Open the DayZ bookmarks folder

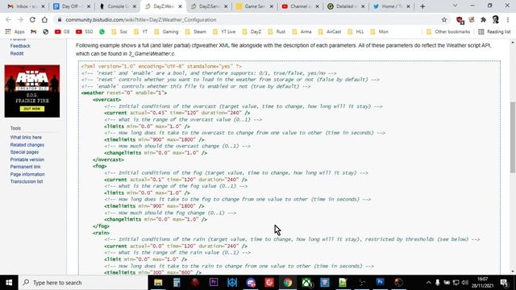click(252, 31)
